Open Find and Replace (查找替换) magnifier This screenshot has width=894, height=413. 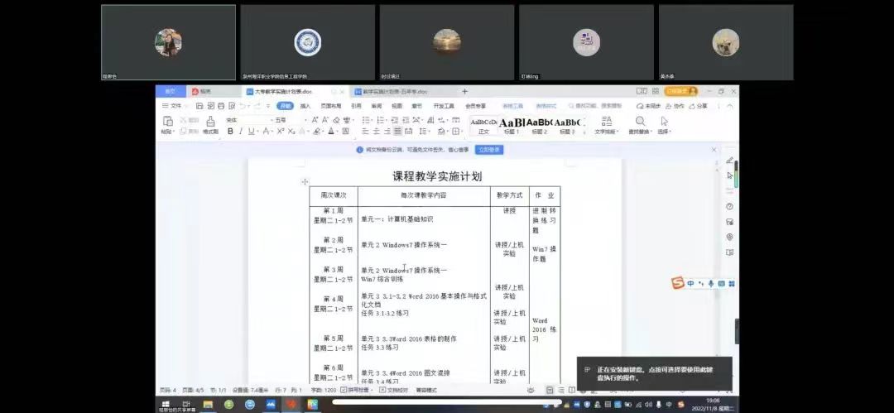click(640, 125)
